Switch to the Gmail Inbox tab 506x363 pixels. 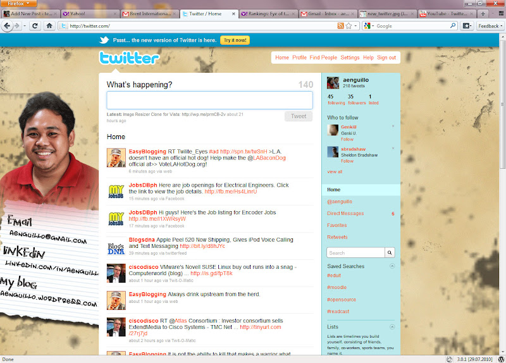(x=328, y=13)
